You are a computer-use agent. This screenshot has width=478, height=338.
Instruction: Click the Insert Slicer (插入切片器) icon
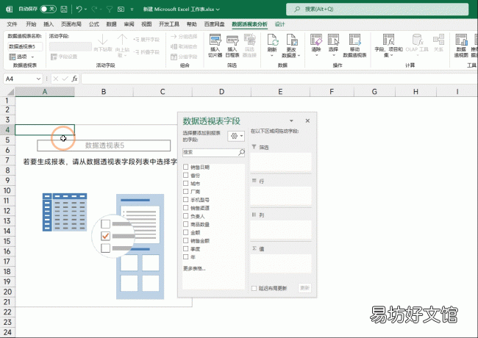(215, 40)
